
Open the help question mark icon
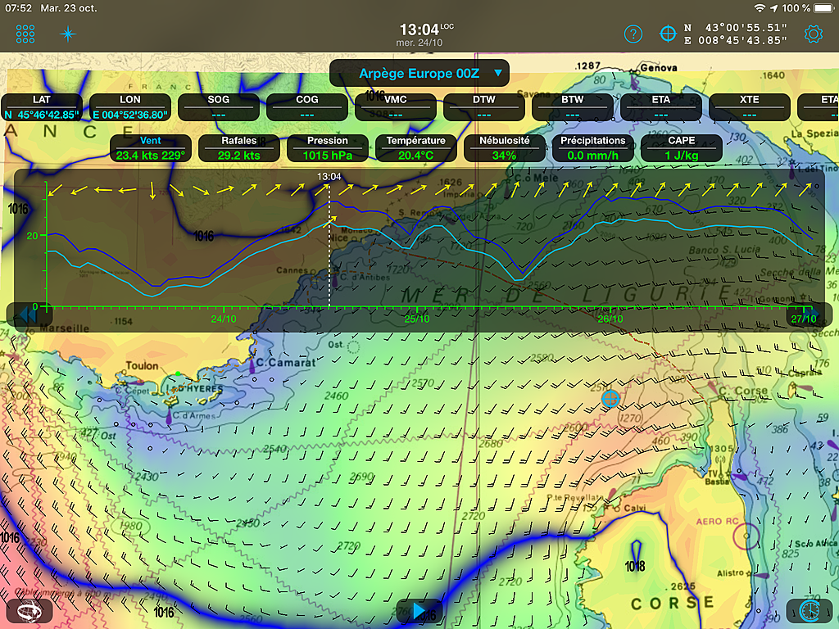pyautogui.click(x=633, y=34)
